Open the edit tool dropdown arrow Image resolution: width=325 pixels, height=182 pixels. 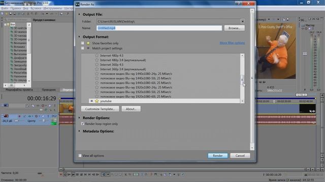pyautogui.click(x=108, y=174)
